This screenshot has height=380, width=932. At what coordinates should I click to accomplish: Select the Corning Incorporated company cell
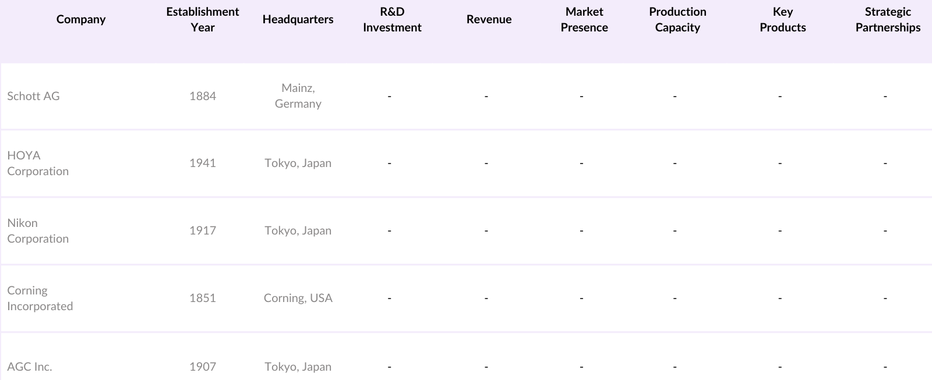pyautogui.click(x=40, y=298)
